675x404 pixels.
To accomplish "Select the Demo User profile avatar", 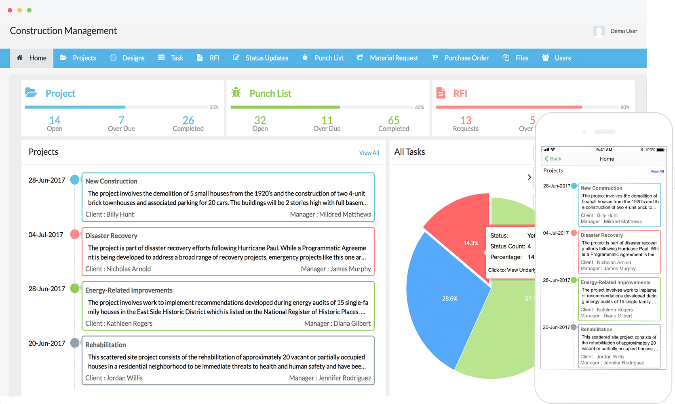I will pyautogui.click(x=600, y=31).
